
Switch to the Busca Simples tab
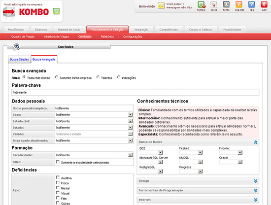(x=19, y=60)
